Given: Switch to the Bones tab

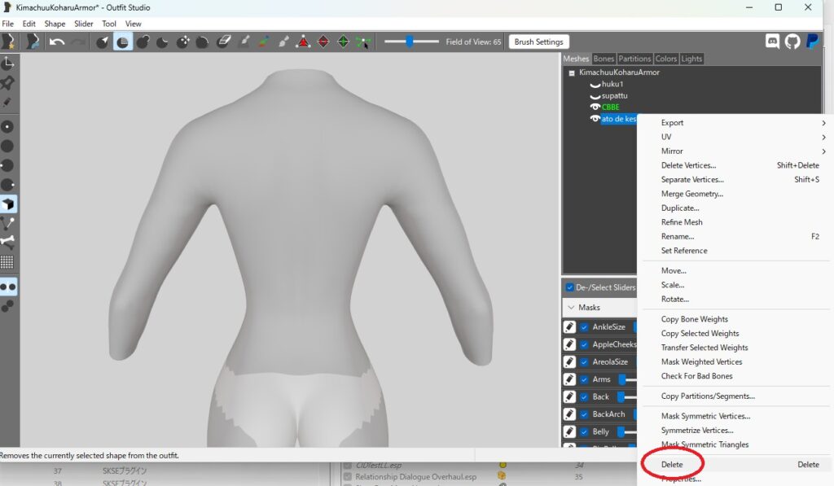Looking at the screenshot, I should [x=604, y=59].
